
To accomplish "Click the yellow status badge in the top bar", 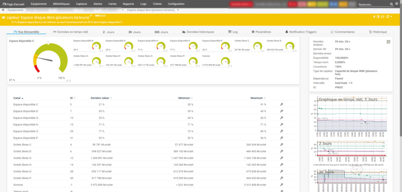I will [311, 4].
